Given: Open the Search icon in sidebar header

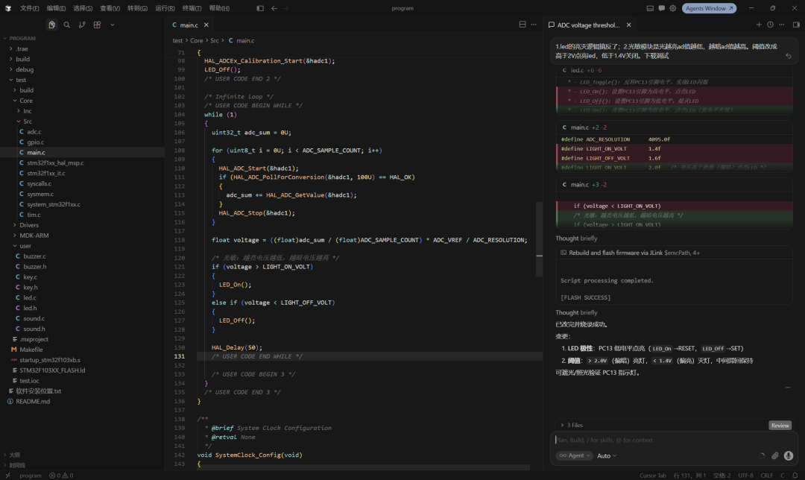Looking at the screenshot, I should (67, 25).
